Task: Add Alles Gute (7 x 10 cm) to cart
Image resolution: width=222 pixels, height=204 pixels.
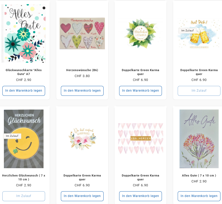Action: (199, 196)
